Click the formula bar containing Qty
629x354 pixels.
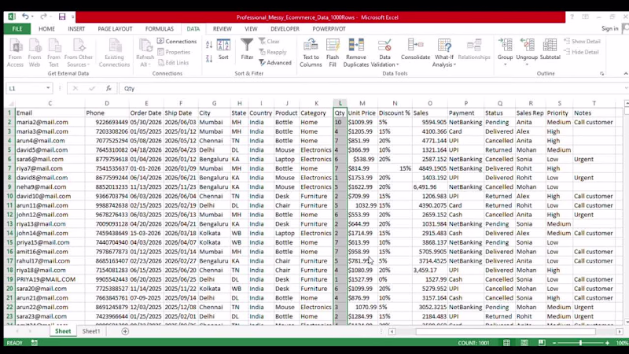coord(373,88)
